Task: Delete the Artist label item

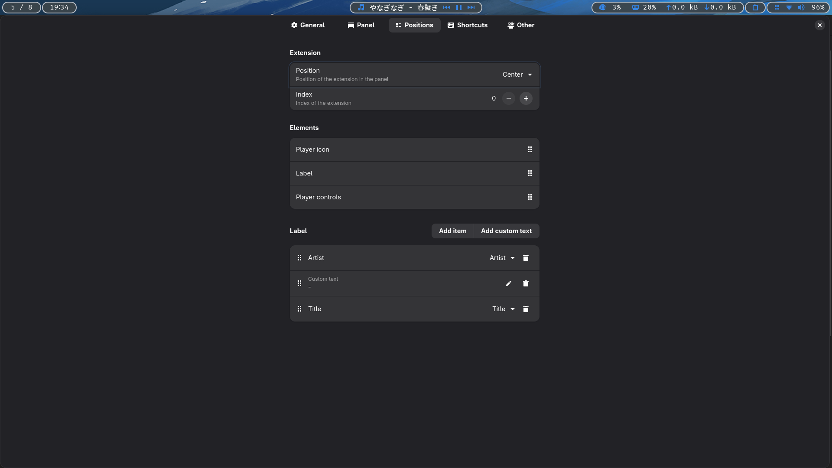Action: tap(526, 258)
